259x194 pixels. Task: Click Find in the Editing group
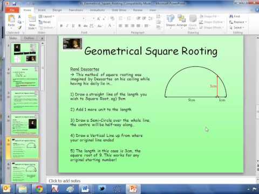[235, 16]
